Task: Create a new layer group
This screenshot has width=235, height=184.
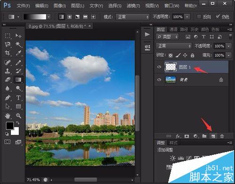Action: [204, 136]
